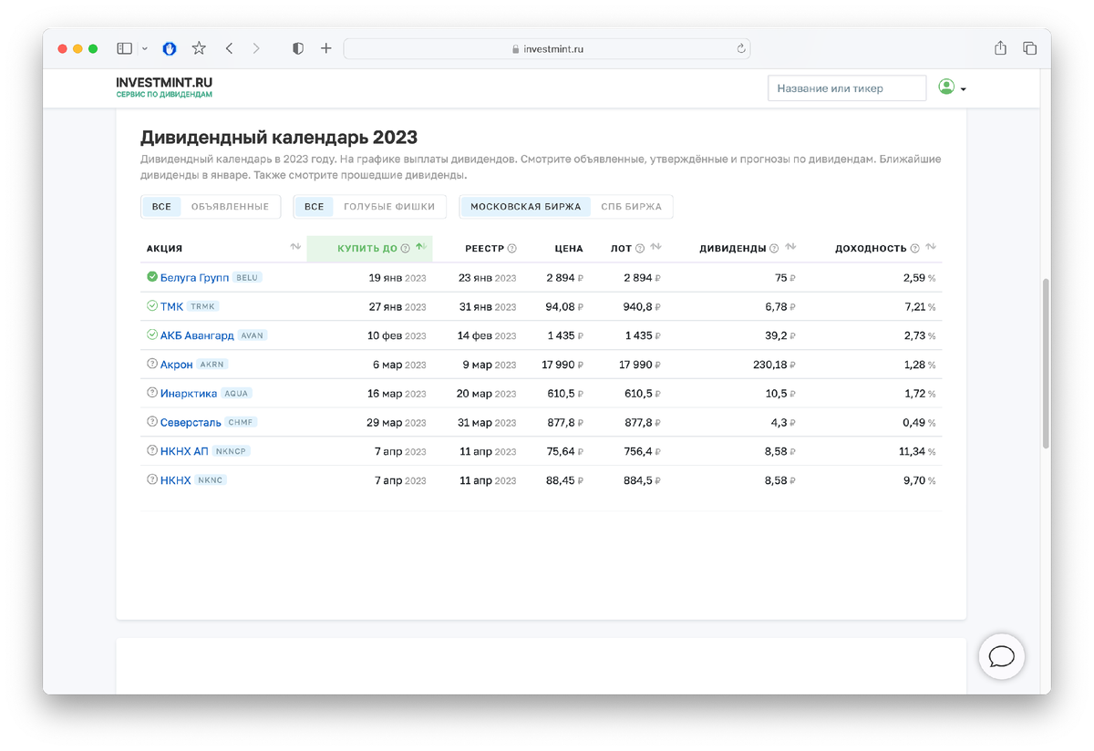The width and height of the screenshot is (1094, 751).
Task: Click the КУПИТЬ ДО column header
Action: click(367, 248)
